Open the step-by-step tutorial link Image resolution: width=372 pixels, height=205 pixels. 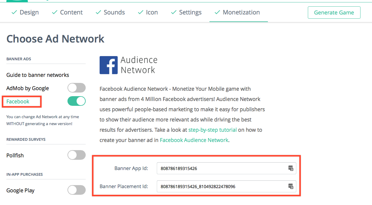coord(212,130)
